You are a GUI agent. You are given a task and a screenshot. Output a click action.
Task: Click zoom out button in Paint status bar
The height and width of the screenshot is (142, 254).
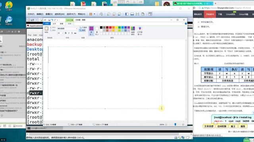click(x=166, y=125)
